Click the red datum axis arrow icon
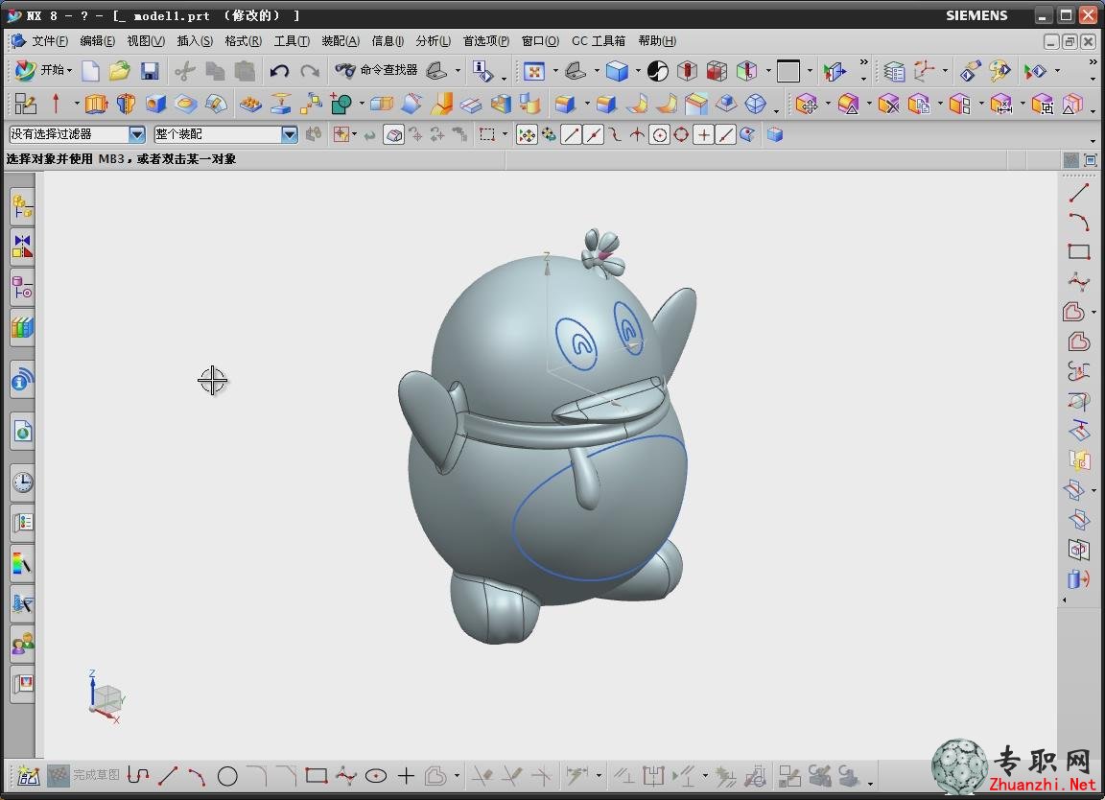 click(56, 105)
